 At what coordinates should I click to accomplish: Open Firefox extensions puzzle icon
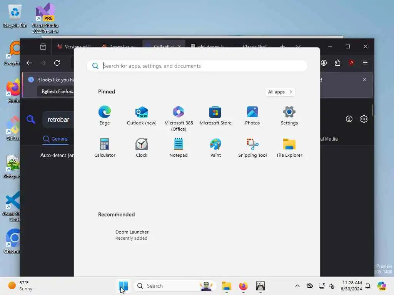pos(337,63)
